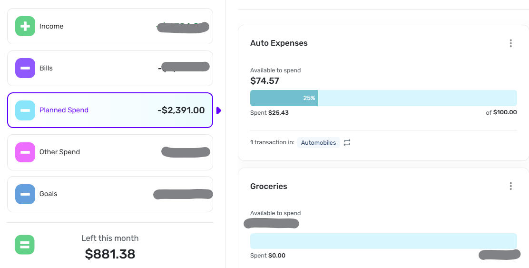Open the Other Spend row

[x=110, y=152]
